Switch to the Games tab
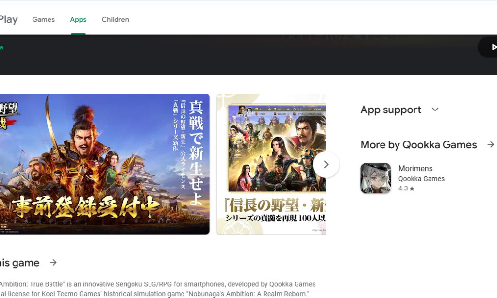Image resolution: width=497 pixels, height=298 pixels. pos(43,19)
